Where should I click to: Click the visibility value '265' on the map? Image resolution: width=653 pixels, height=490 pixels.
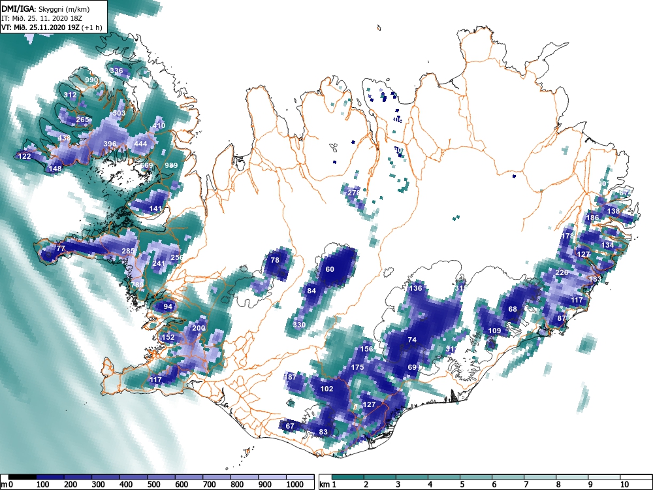coord(82,120)
